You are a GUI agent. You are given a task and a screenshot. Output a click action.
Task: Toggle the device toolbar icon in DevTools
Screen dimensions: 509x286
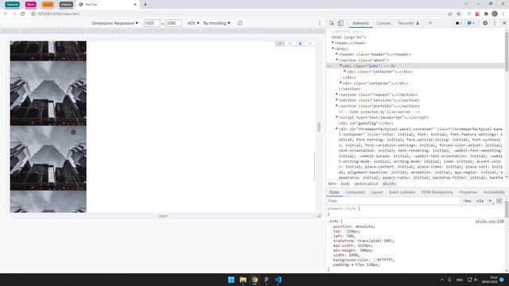[340, 23]
